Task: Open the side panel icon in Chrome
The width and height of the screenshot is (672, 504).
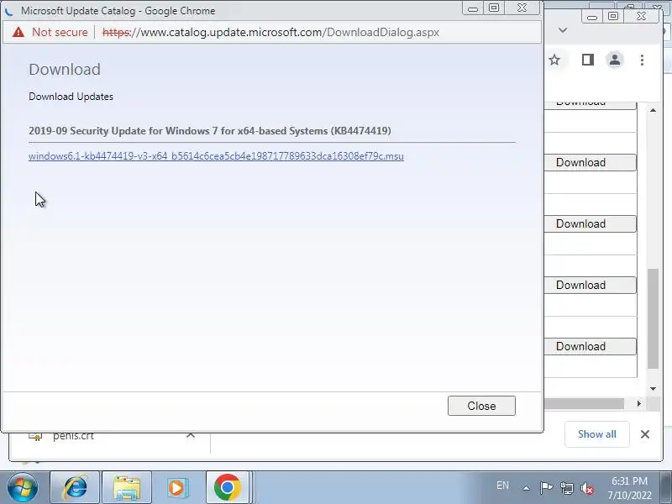Action: click(x=587, y=60)
